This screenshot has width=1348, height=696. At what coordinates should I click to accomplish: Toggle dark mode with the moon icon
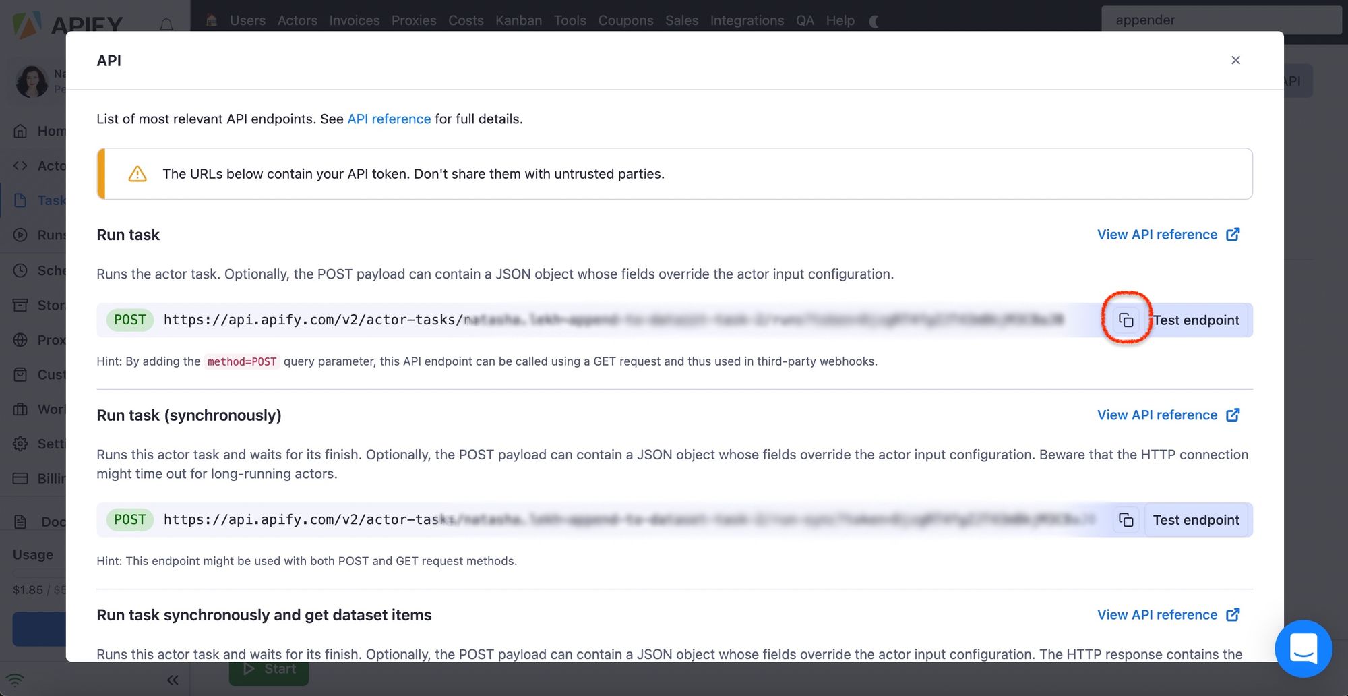pos(874,21)
